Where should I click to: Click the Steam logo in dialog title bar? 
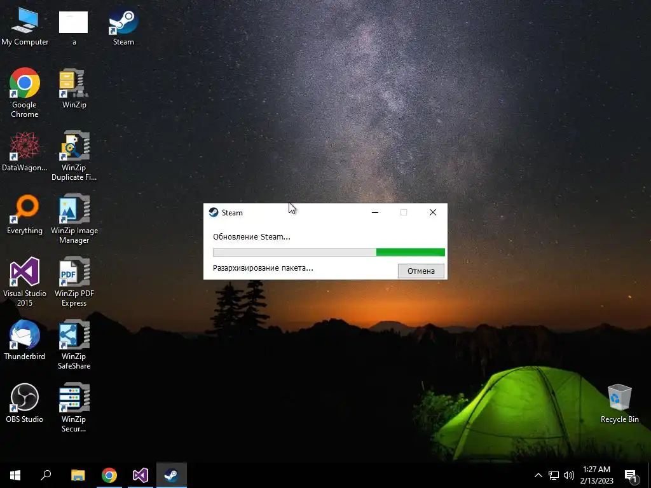click(x=214, y=212)
